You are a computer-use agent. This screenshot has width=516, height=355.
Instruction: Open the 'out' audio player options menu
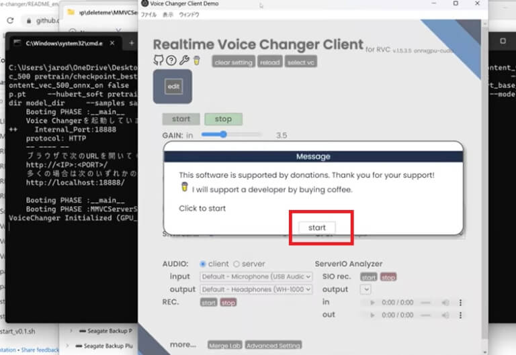[x=460, y=315]
